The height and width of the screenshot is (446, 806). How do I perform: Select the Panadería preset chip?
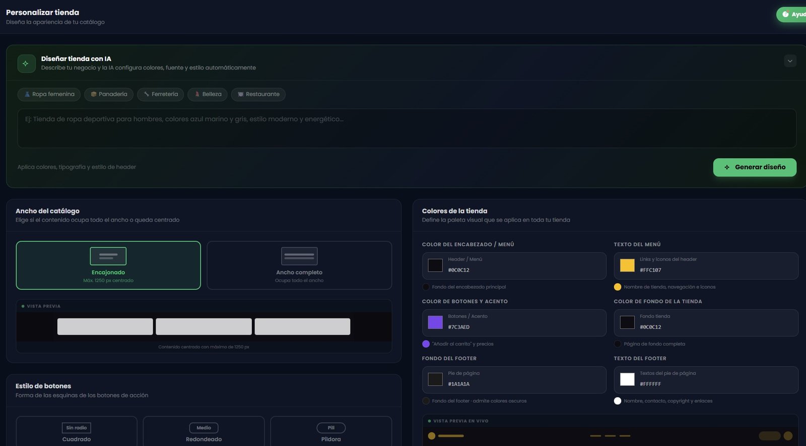[x=109, y=94]
